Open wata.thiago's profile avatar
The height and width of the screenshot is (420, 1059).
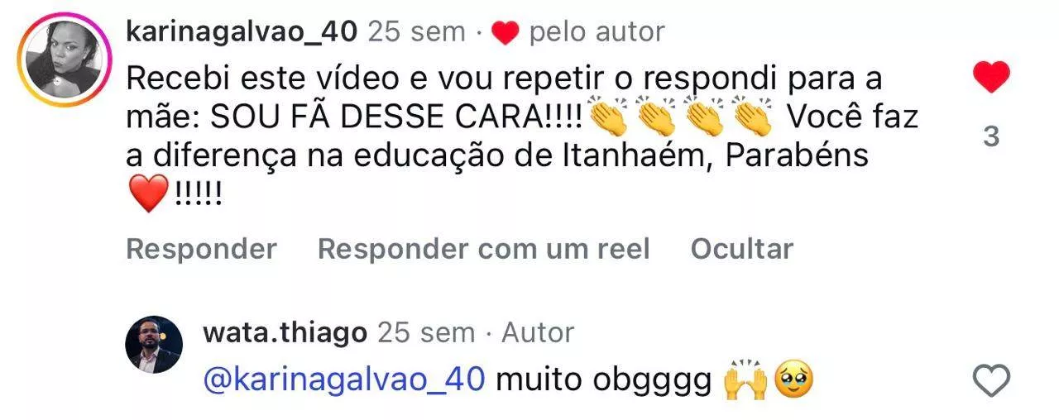point(154,345)
